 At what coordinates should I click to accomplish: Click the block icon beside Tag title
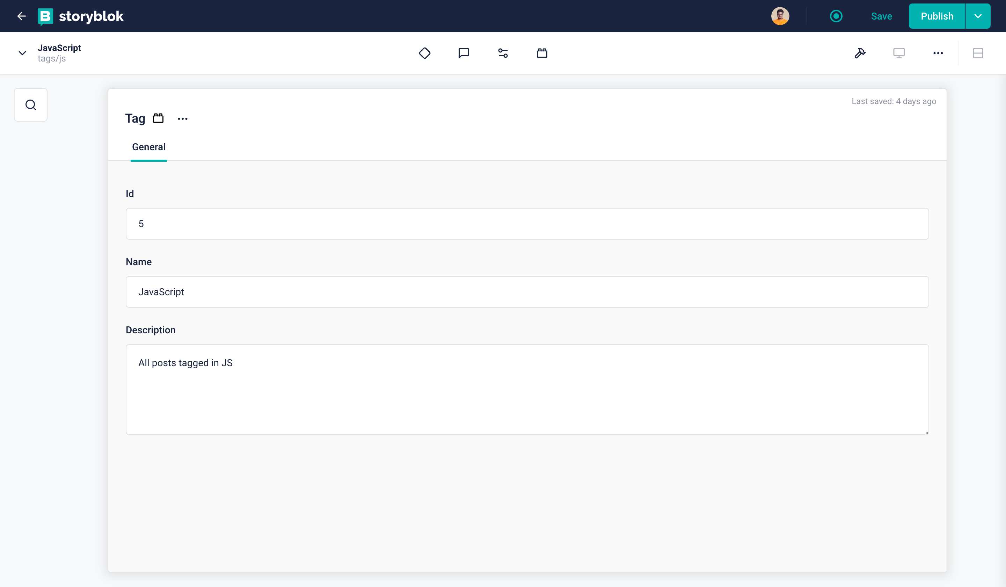tap(158, 118)
